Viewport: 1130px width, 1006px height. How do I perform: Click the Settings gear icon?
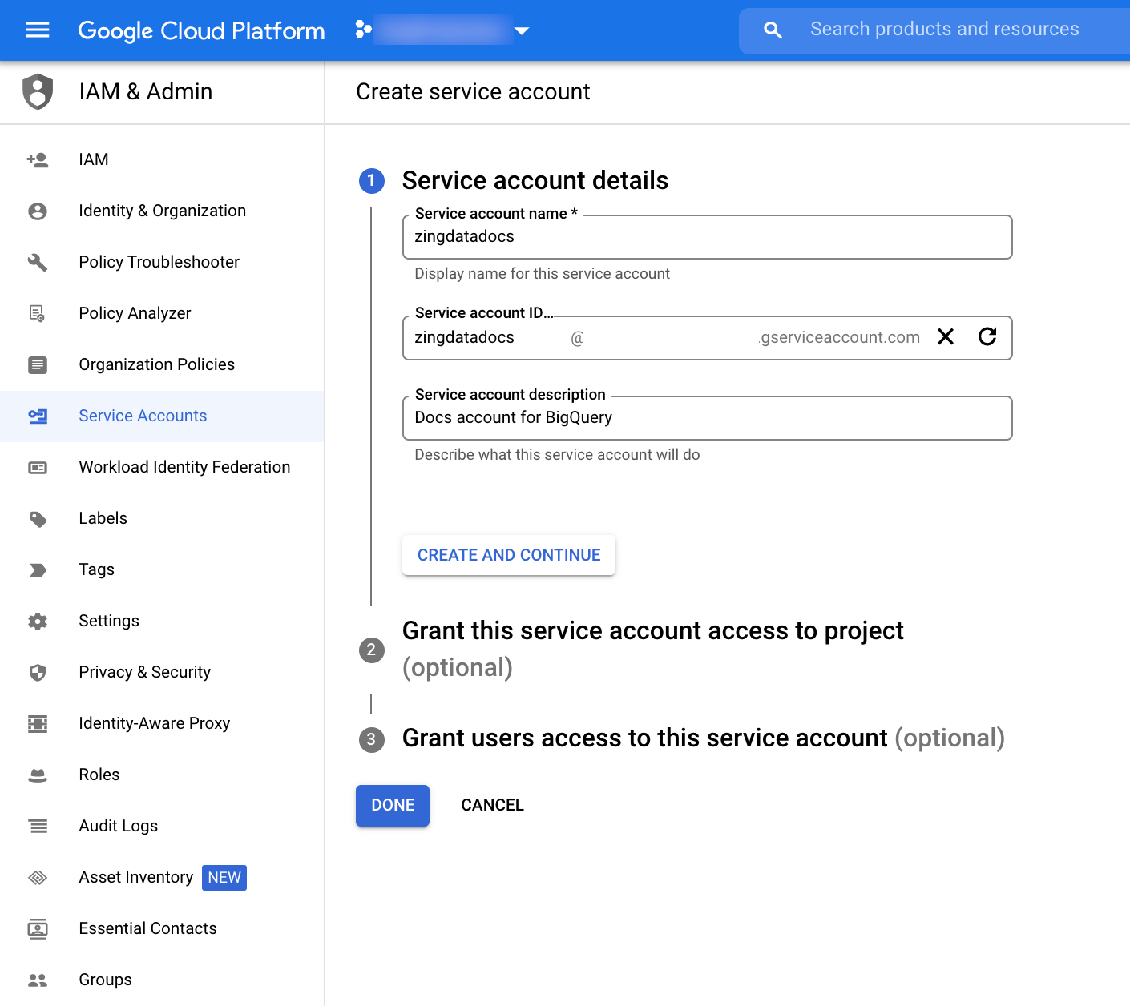38,622
